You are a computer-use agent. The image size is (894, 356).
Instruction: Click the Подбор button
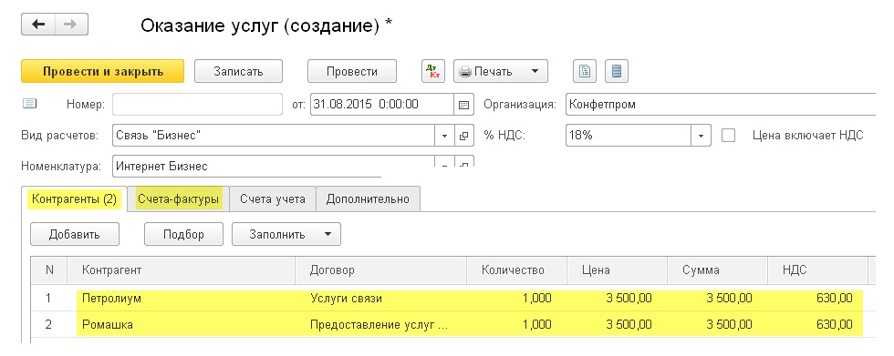click(x=183, y=234)
